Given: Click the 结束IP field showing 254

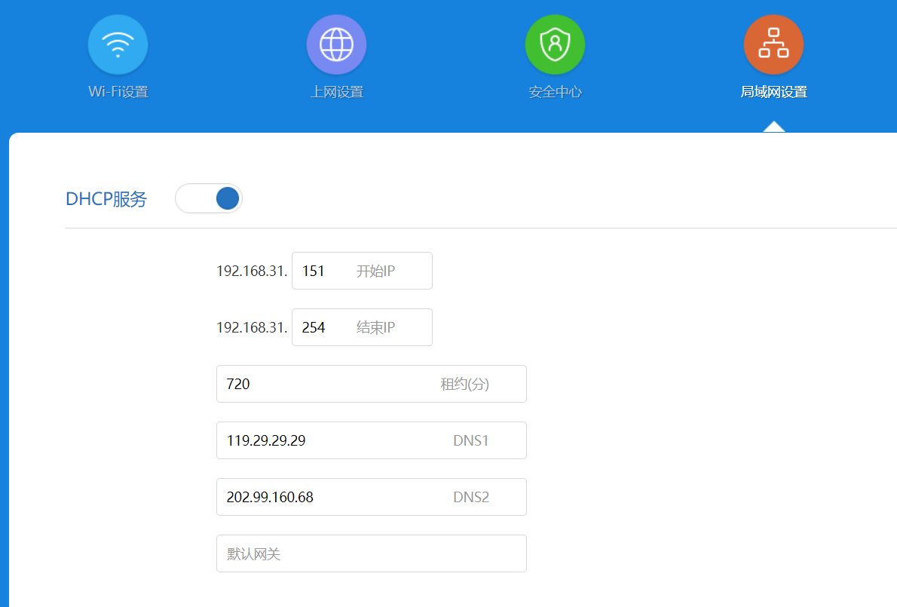Looking at the screenshot, I should pos(362,327).
